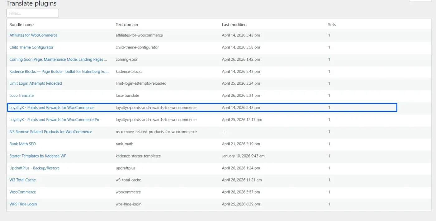
Task: Open the Loco Translate bundle link
Action: point(21,96)
